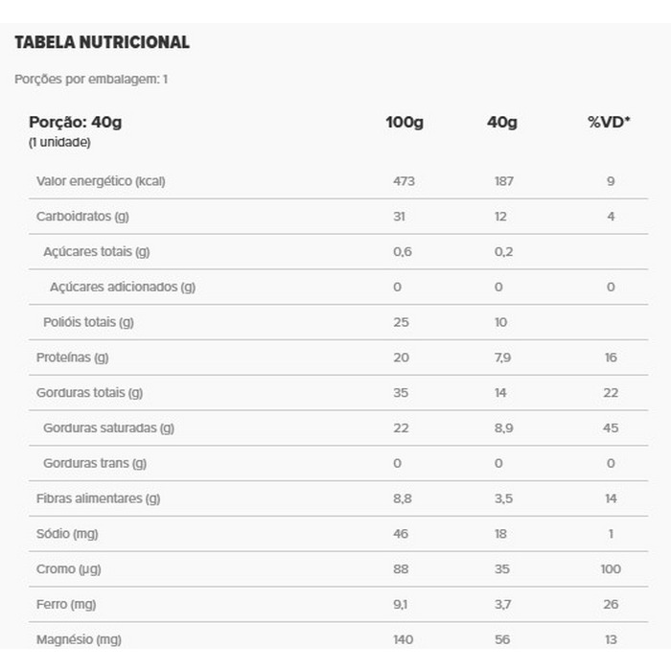Select the Gorduras totais (g) row label

tap(89, 393)
